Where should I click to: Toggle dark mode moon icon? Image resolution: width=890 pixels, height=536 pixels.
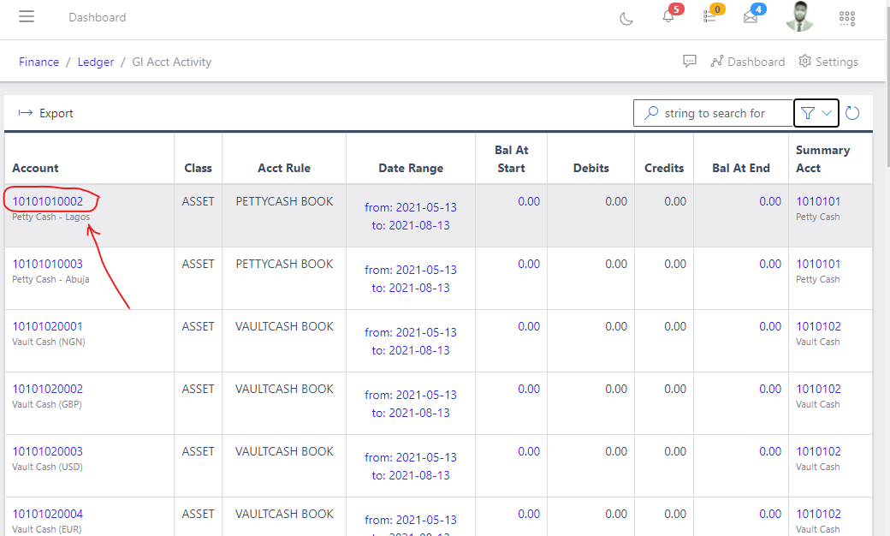pos(626,18)
